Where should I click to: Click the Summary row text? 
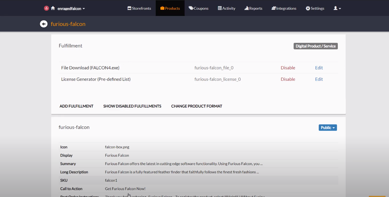184,164
